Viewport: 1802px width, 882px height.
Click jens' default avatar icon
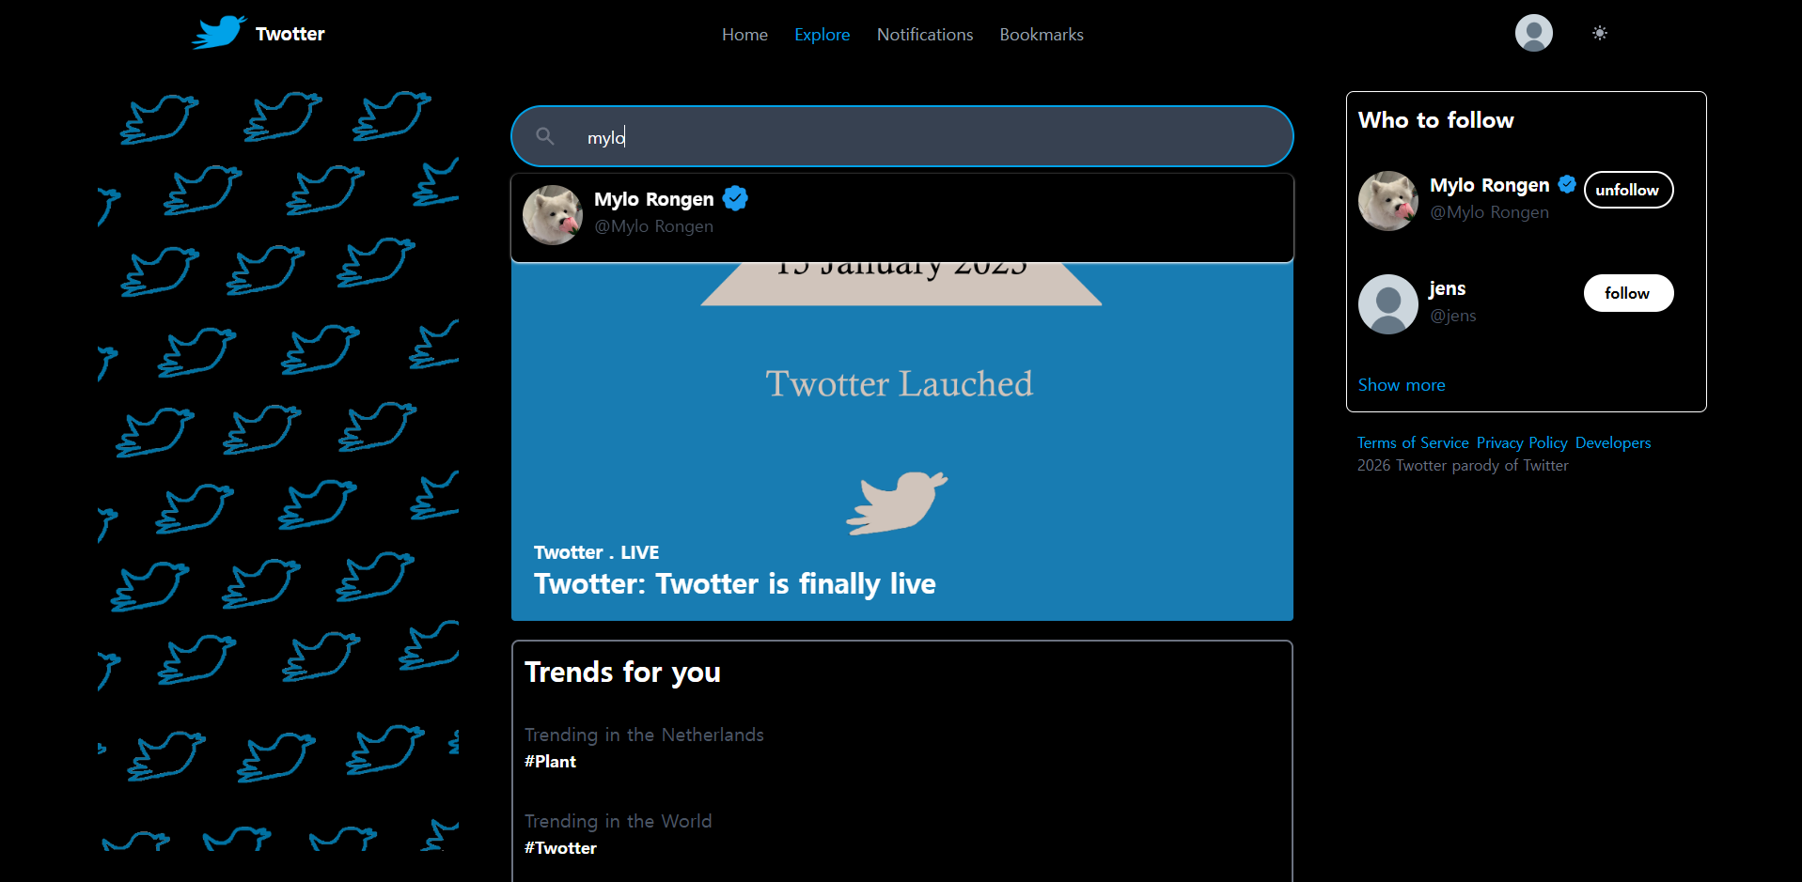pos(1387,304)
